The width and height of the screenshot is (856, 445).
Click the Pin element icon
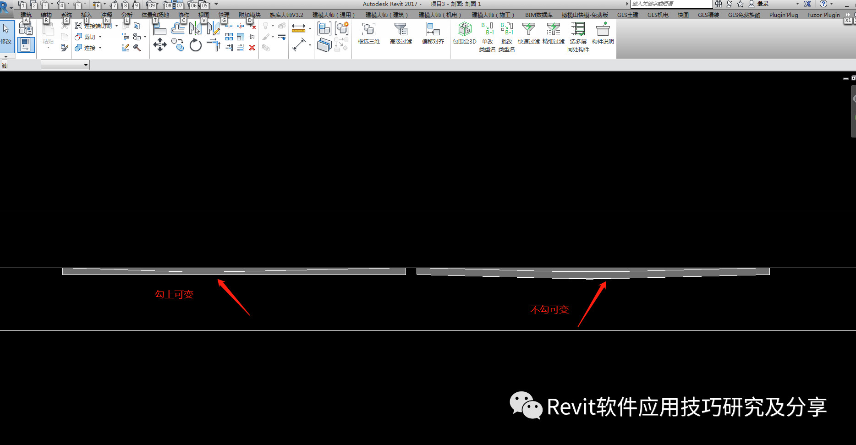click(x=252, y=37)
